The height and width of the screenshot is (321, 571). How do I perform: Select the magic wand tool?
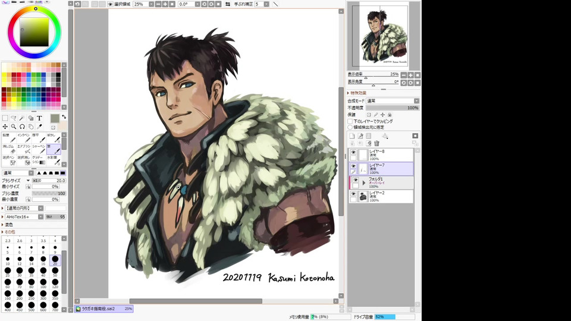(22, 118)
